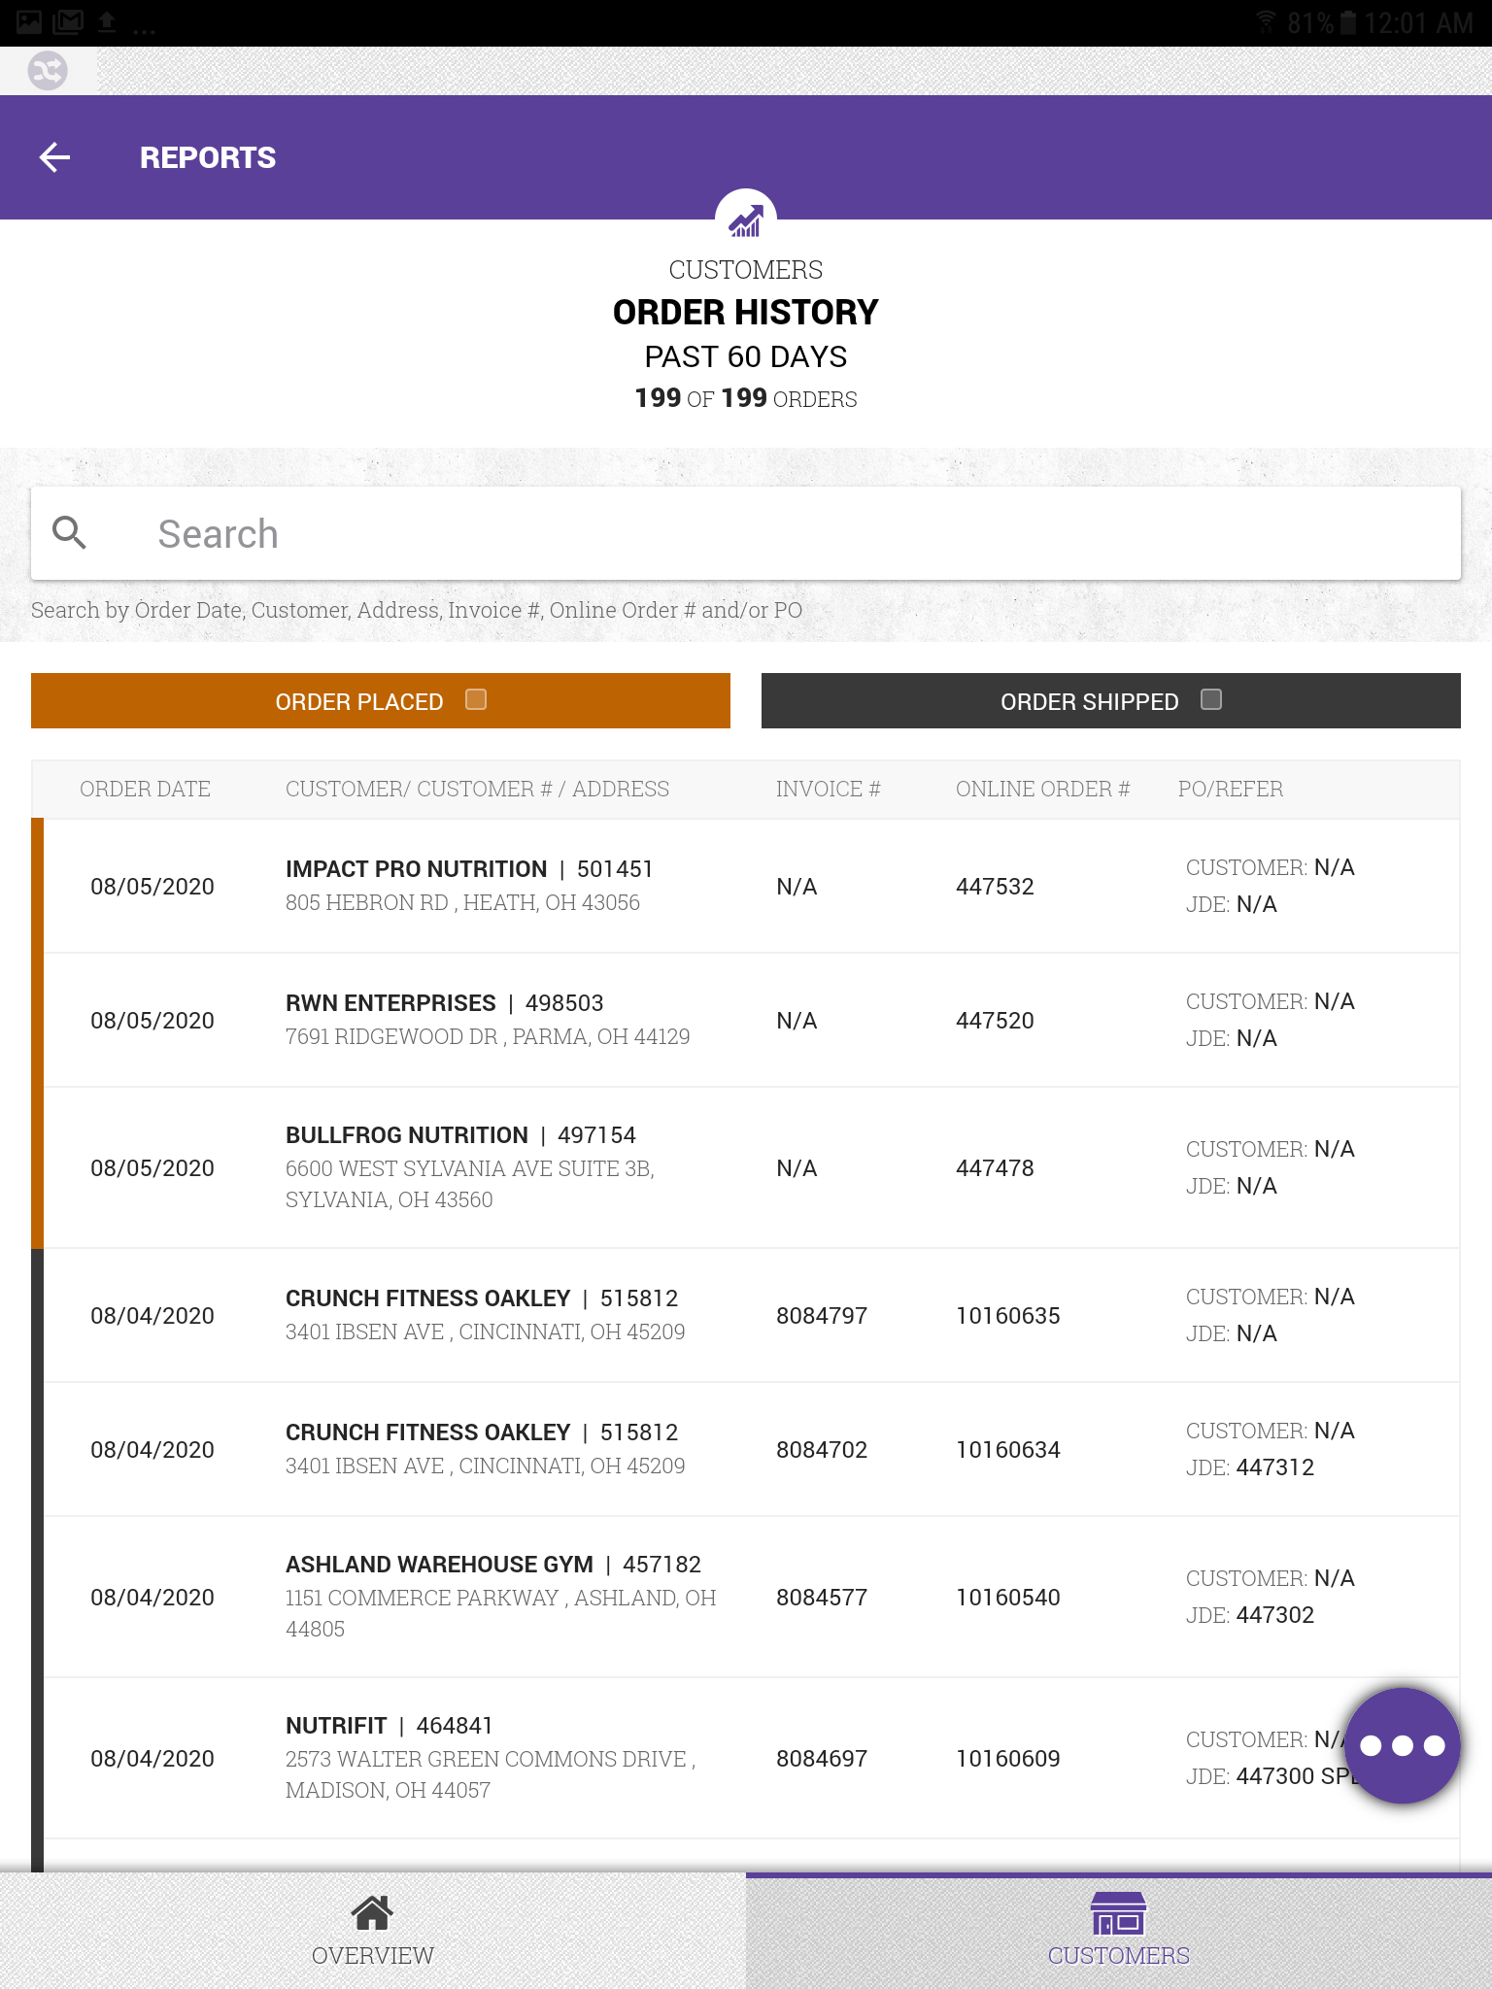Click the search magnifier icon

coord(69,532)
